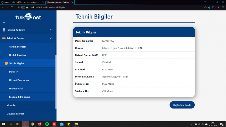This screenshot has height=127, width=226.
Task: Click the Teknik & Destek people icon
Action: click(4, 38)
